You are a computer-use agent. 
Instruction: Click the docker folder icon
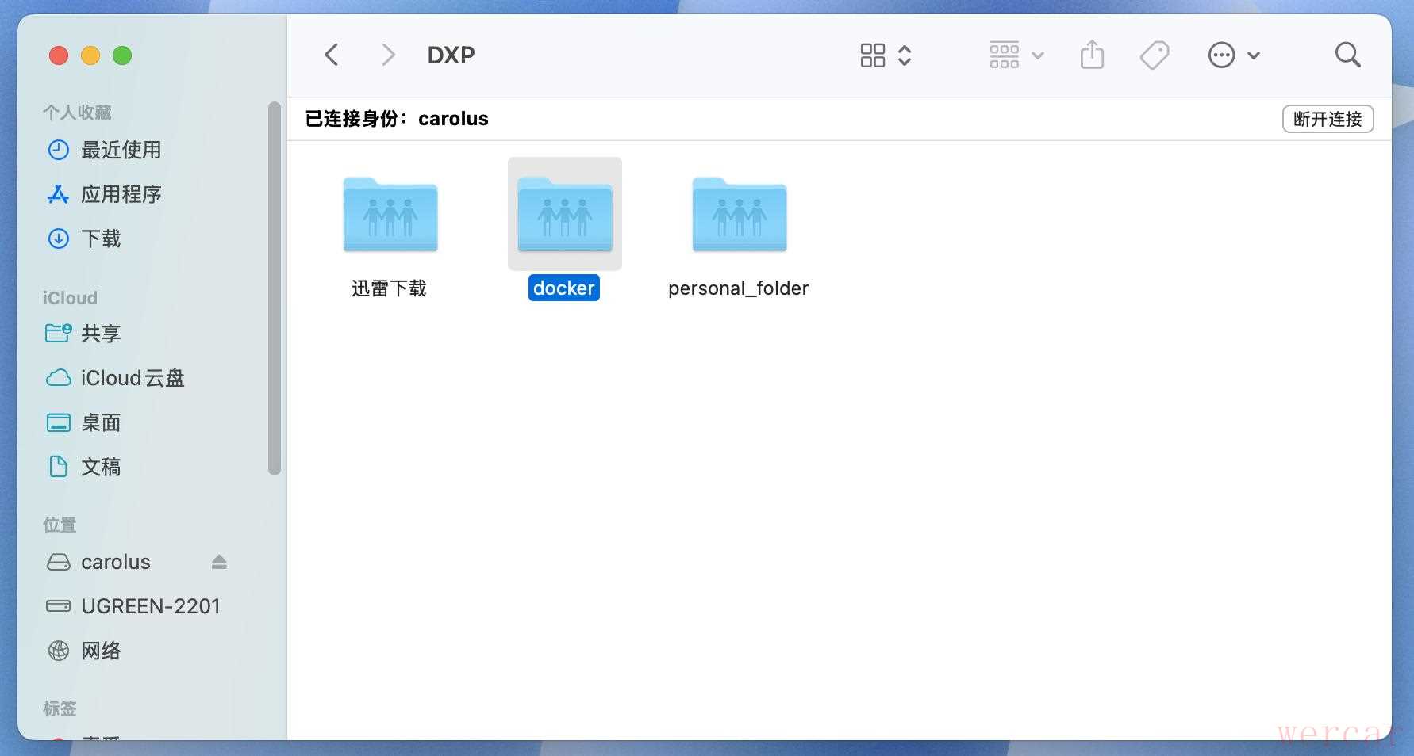coord(564,216)
